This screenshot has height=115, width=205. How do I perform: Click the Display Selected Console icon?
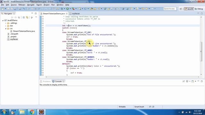coord(187,81)
